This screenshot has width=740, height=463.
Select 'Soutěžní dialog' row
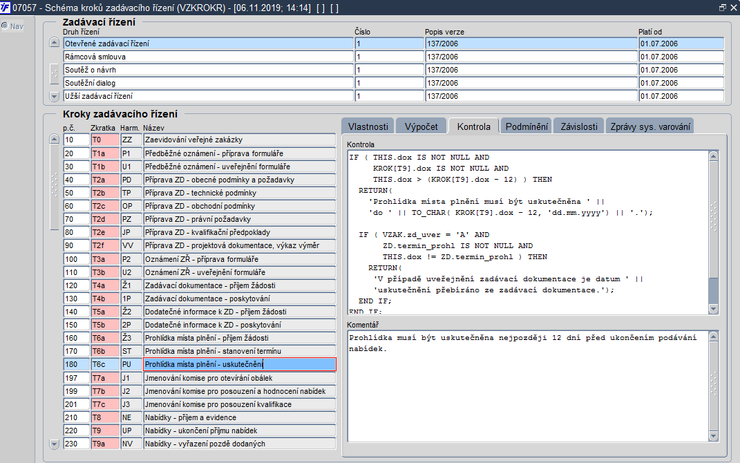coord(209,83)
